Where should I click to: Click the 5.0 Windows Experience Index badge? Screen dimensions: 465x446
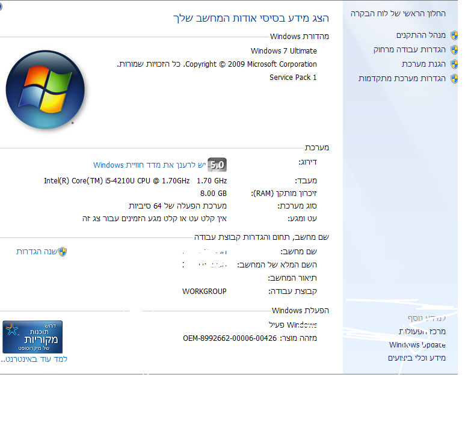click(217, 165)
